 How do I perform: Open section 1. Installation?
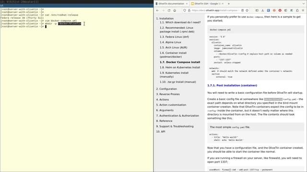(165, 19)
